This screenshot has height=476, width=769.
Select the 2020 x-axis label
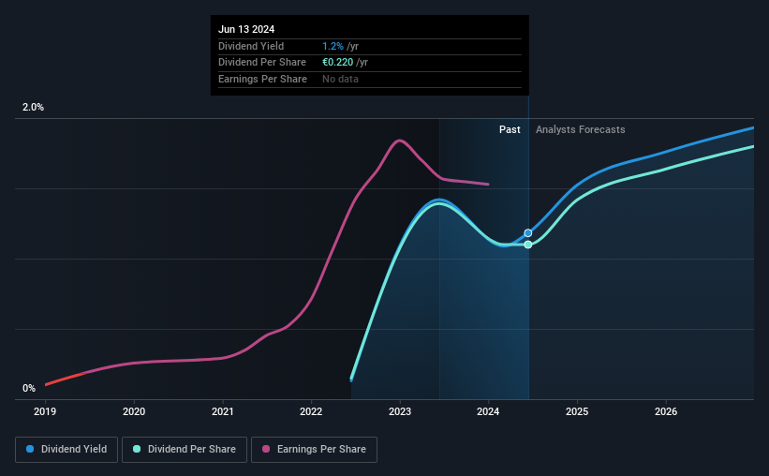point(134,411)
